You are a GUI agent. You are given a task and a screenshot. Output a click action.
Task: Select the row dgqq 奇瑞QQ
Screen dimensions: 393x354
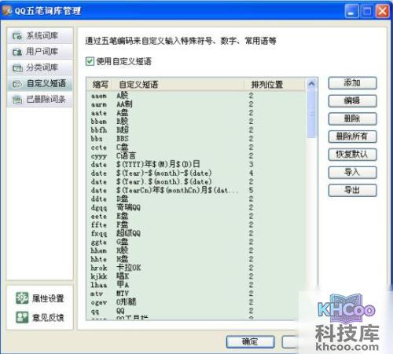(196, 207)
